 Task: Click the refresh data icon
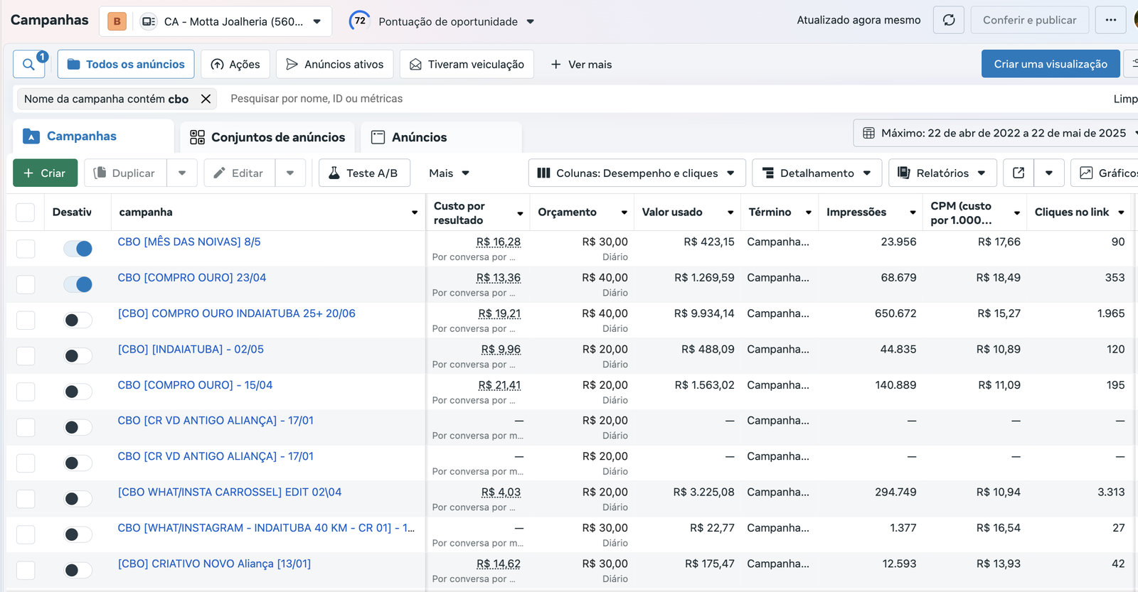tap(948, 20)
